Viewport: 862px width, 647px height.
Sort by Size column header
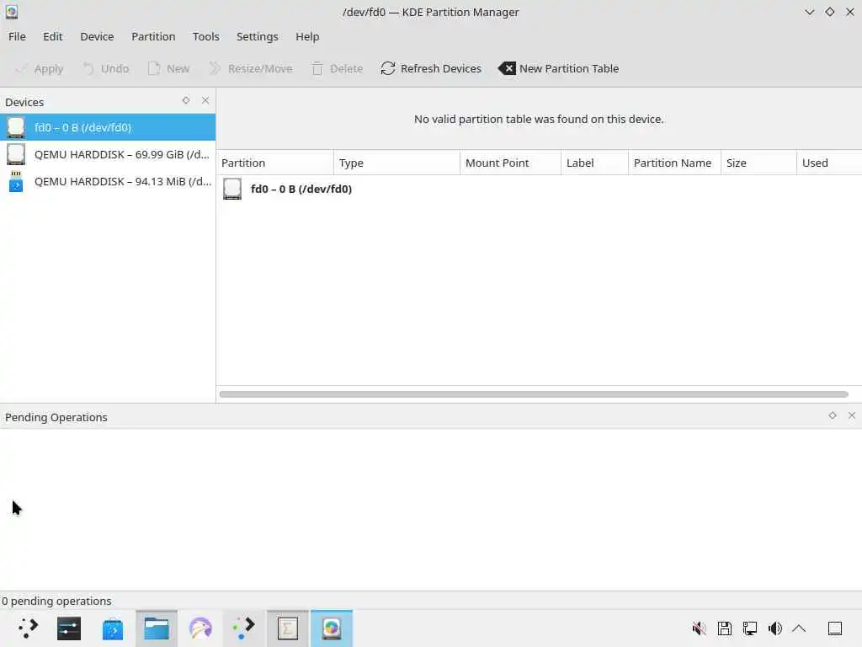pos(758,163)
